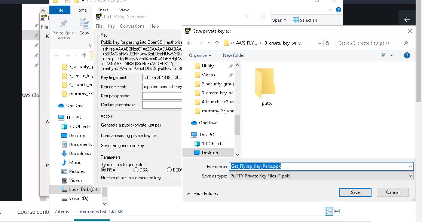The width and height of the screenshot is (422, 222).
Task: Select Videos folder in Save dialog tree
Action: [x=208, y=75]
